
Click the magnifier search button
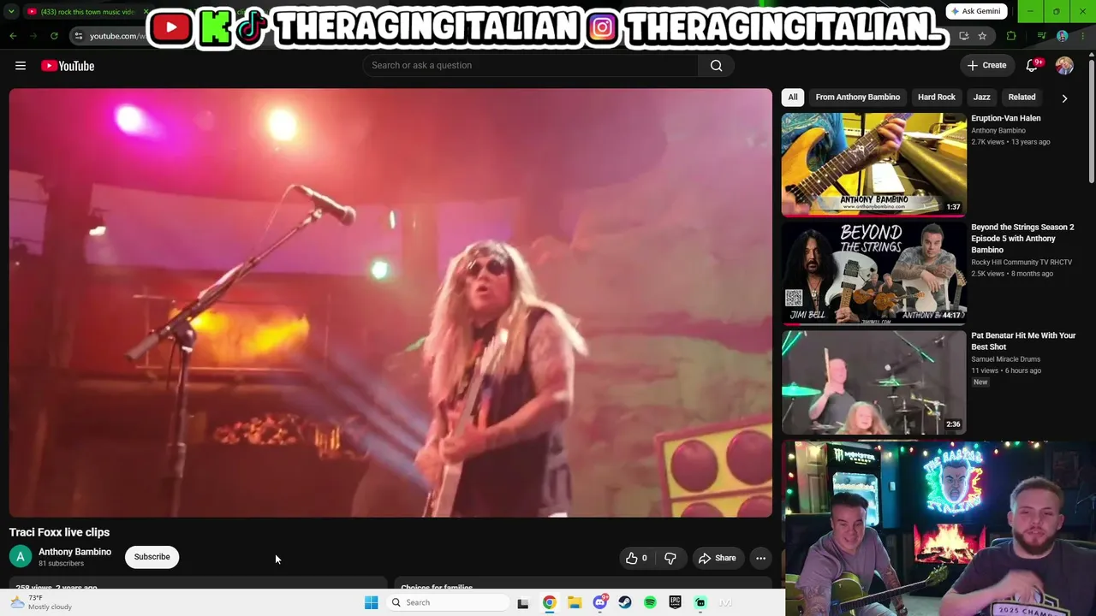pyautogui.click(x=716, y=66)
